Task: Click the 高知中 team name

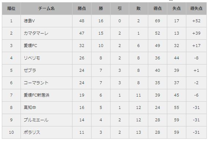Action: coord(30,107)
